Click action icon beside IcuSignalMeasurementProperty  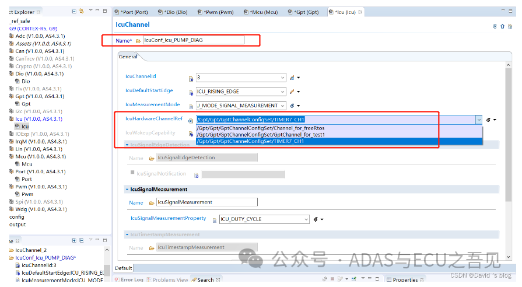pos(316,219)
